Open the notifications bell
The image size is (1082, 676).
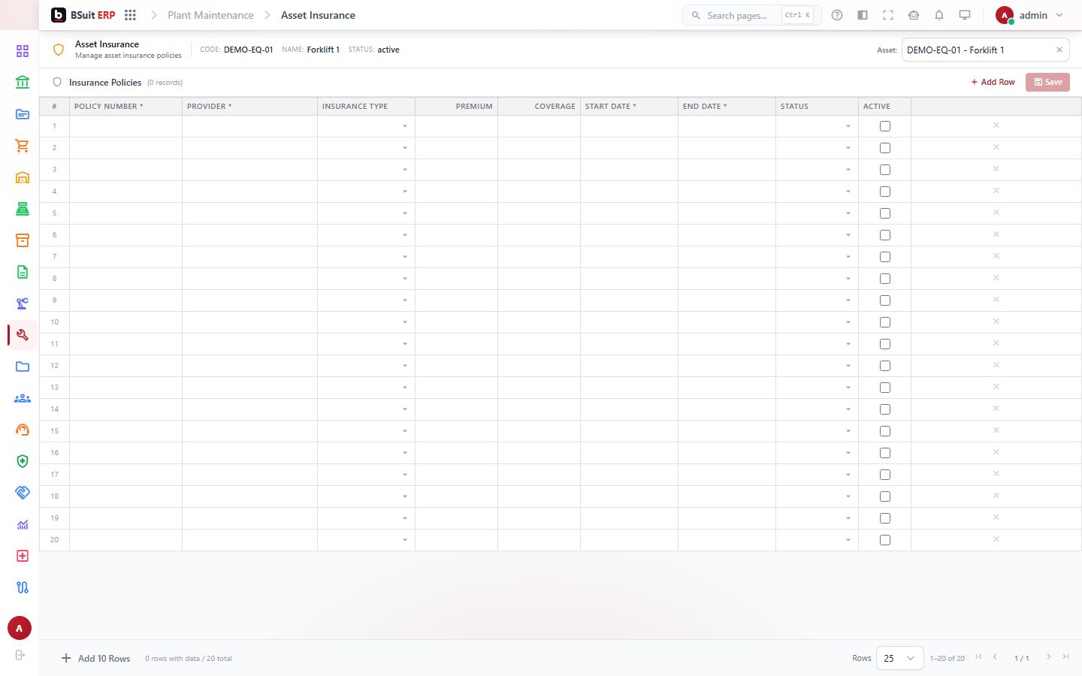(x=939, y=15)
